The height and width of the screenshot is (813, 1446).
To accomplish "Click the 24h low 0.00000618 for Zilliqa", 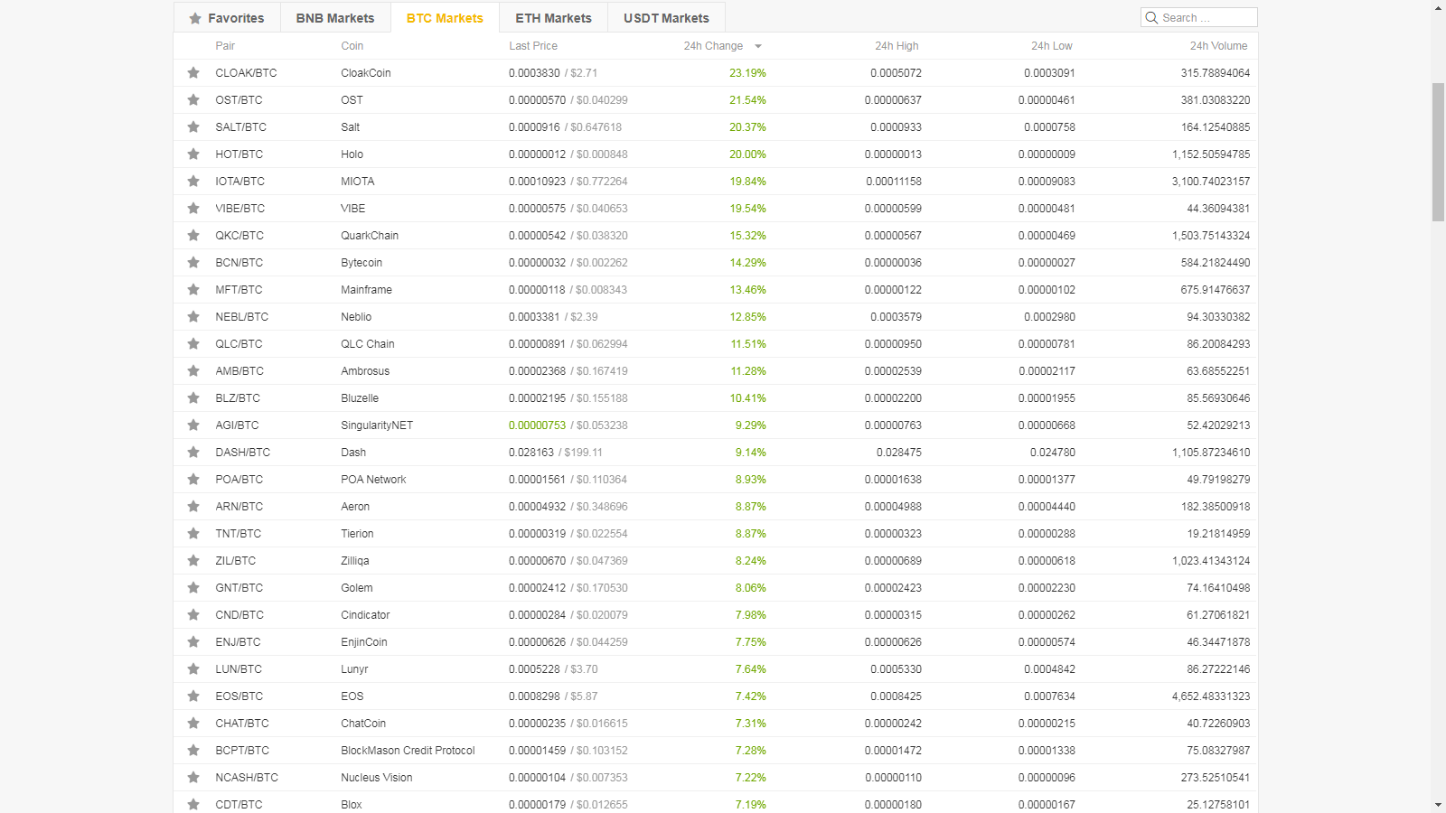I will tap(1047, 561).
